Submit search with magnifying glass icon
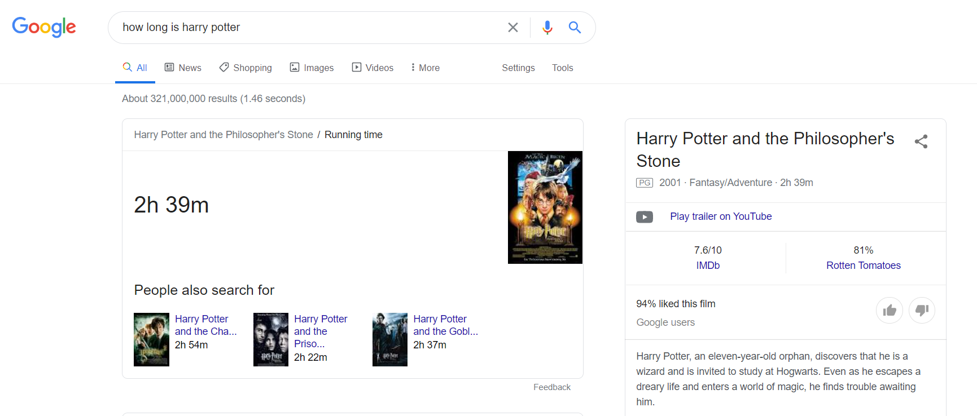The image size is (977, 416). 575,27
